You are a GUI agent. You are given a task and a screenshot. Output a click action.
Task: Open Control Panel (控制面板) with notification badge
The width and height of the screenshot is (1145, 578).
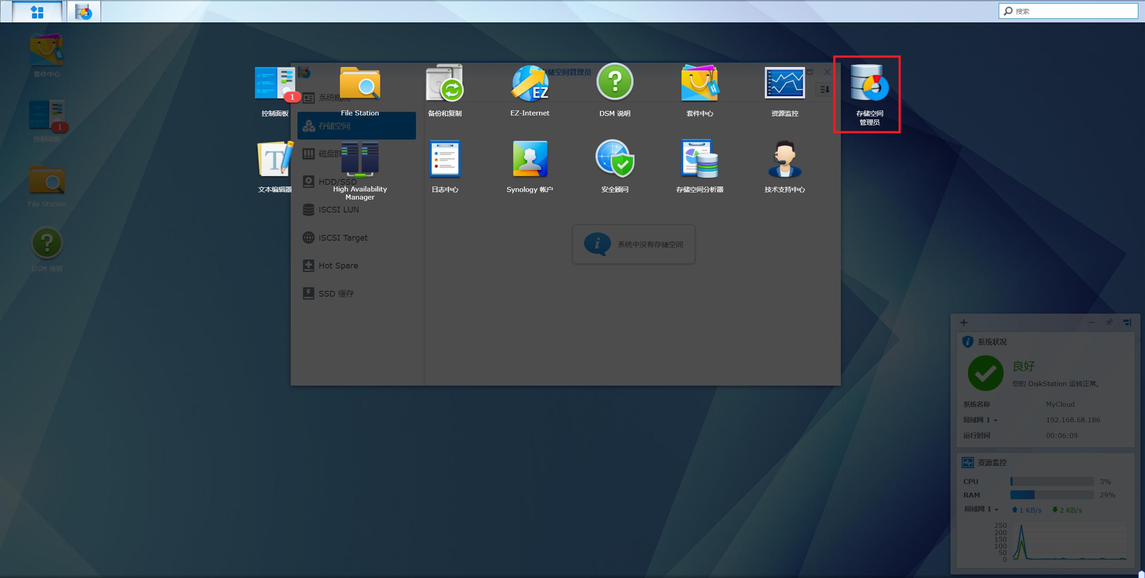[x=275, y=84]
